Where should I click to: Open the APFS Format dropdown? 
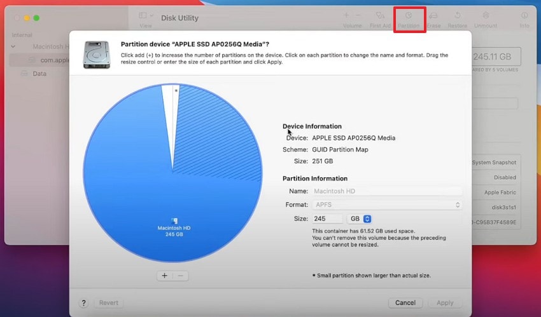pos(387,205)
